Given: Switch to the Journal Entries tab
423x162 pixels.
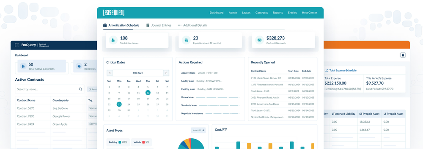Looking at the screenshot, I should coord(159,25).
